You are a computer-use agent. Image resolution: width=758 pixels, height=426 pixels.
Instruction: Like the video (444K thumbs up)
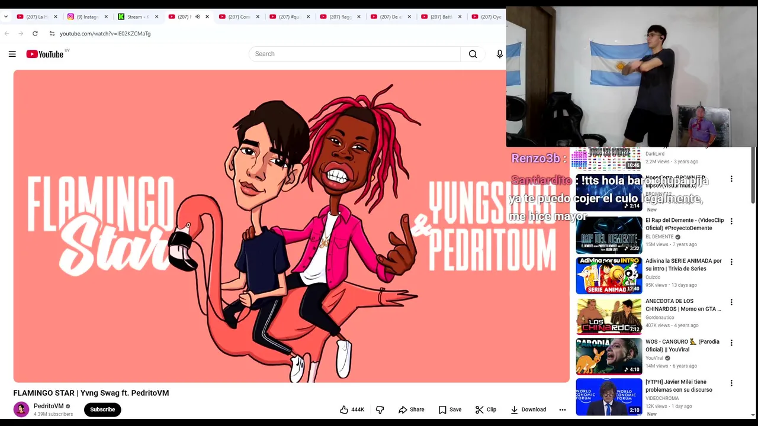(x=352, y=409)
